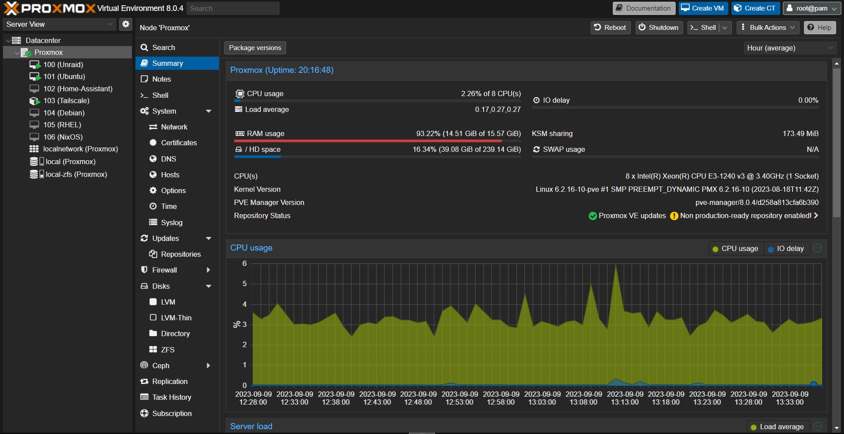Select the 100 (Unraid) VM icon

coord(35,65)
